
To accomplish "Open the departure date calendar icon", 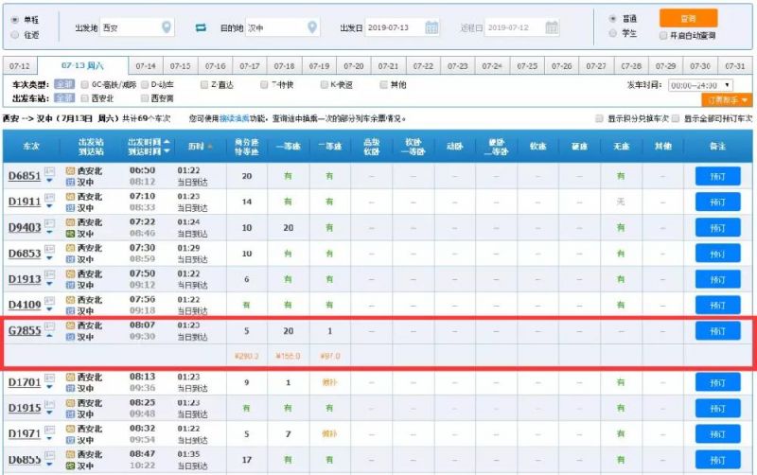I will pos(431,27).
